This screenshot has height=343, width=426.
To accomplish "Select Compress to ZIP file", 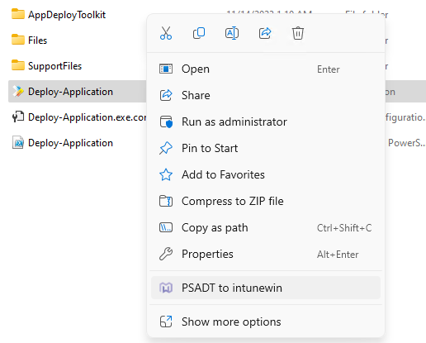I will [x=266, y=201].
